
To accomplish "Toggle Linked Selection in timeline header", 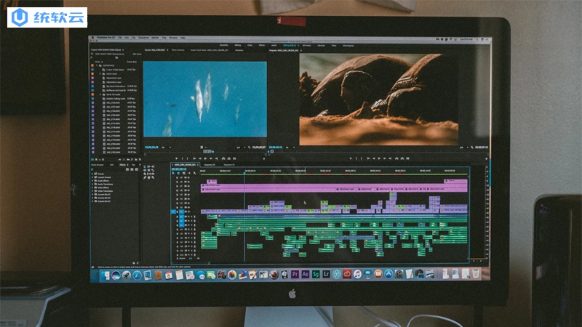I will [x=184, y=173].
